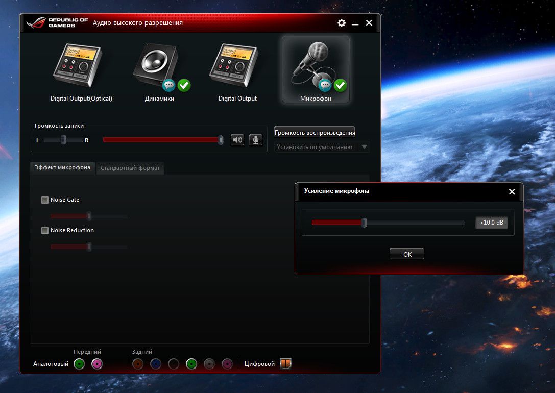
Task: Close the Усиление микрофона dialog
Action: pos(512,192)
